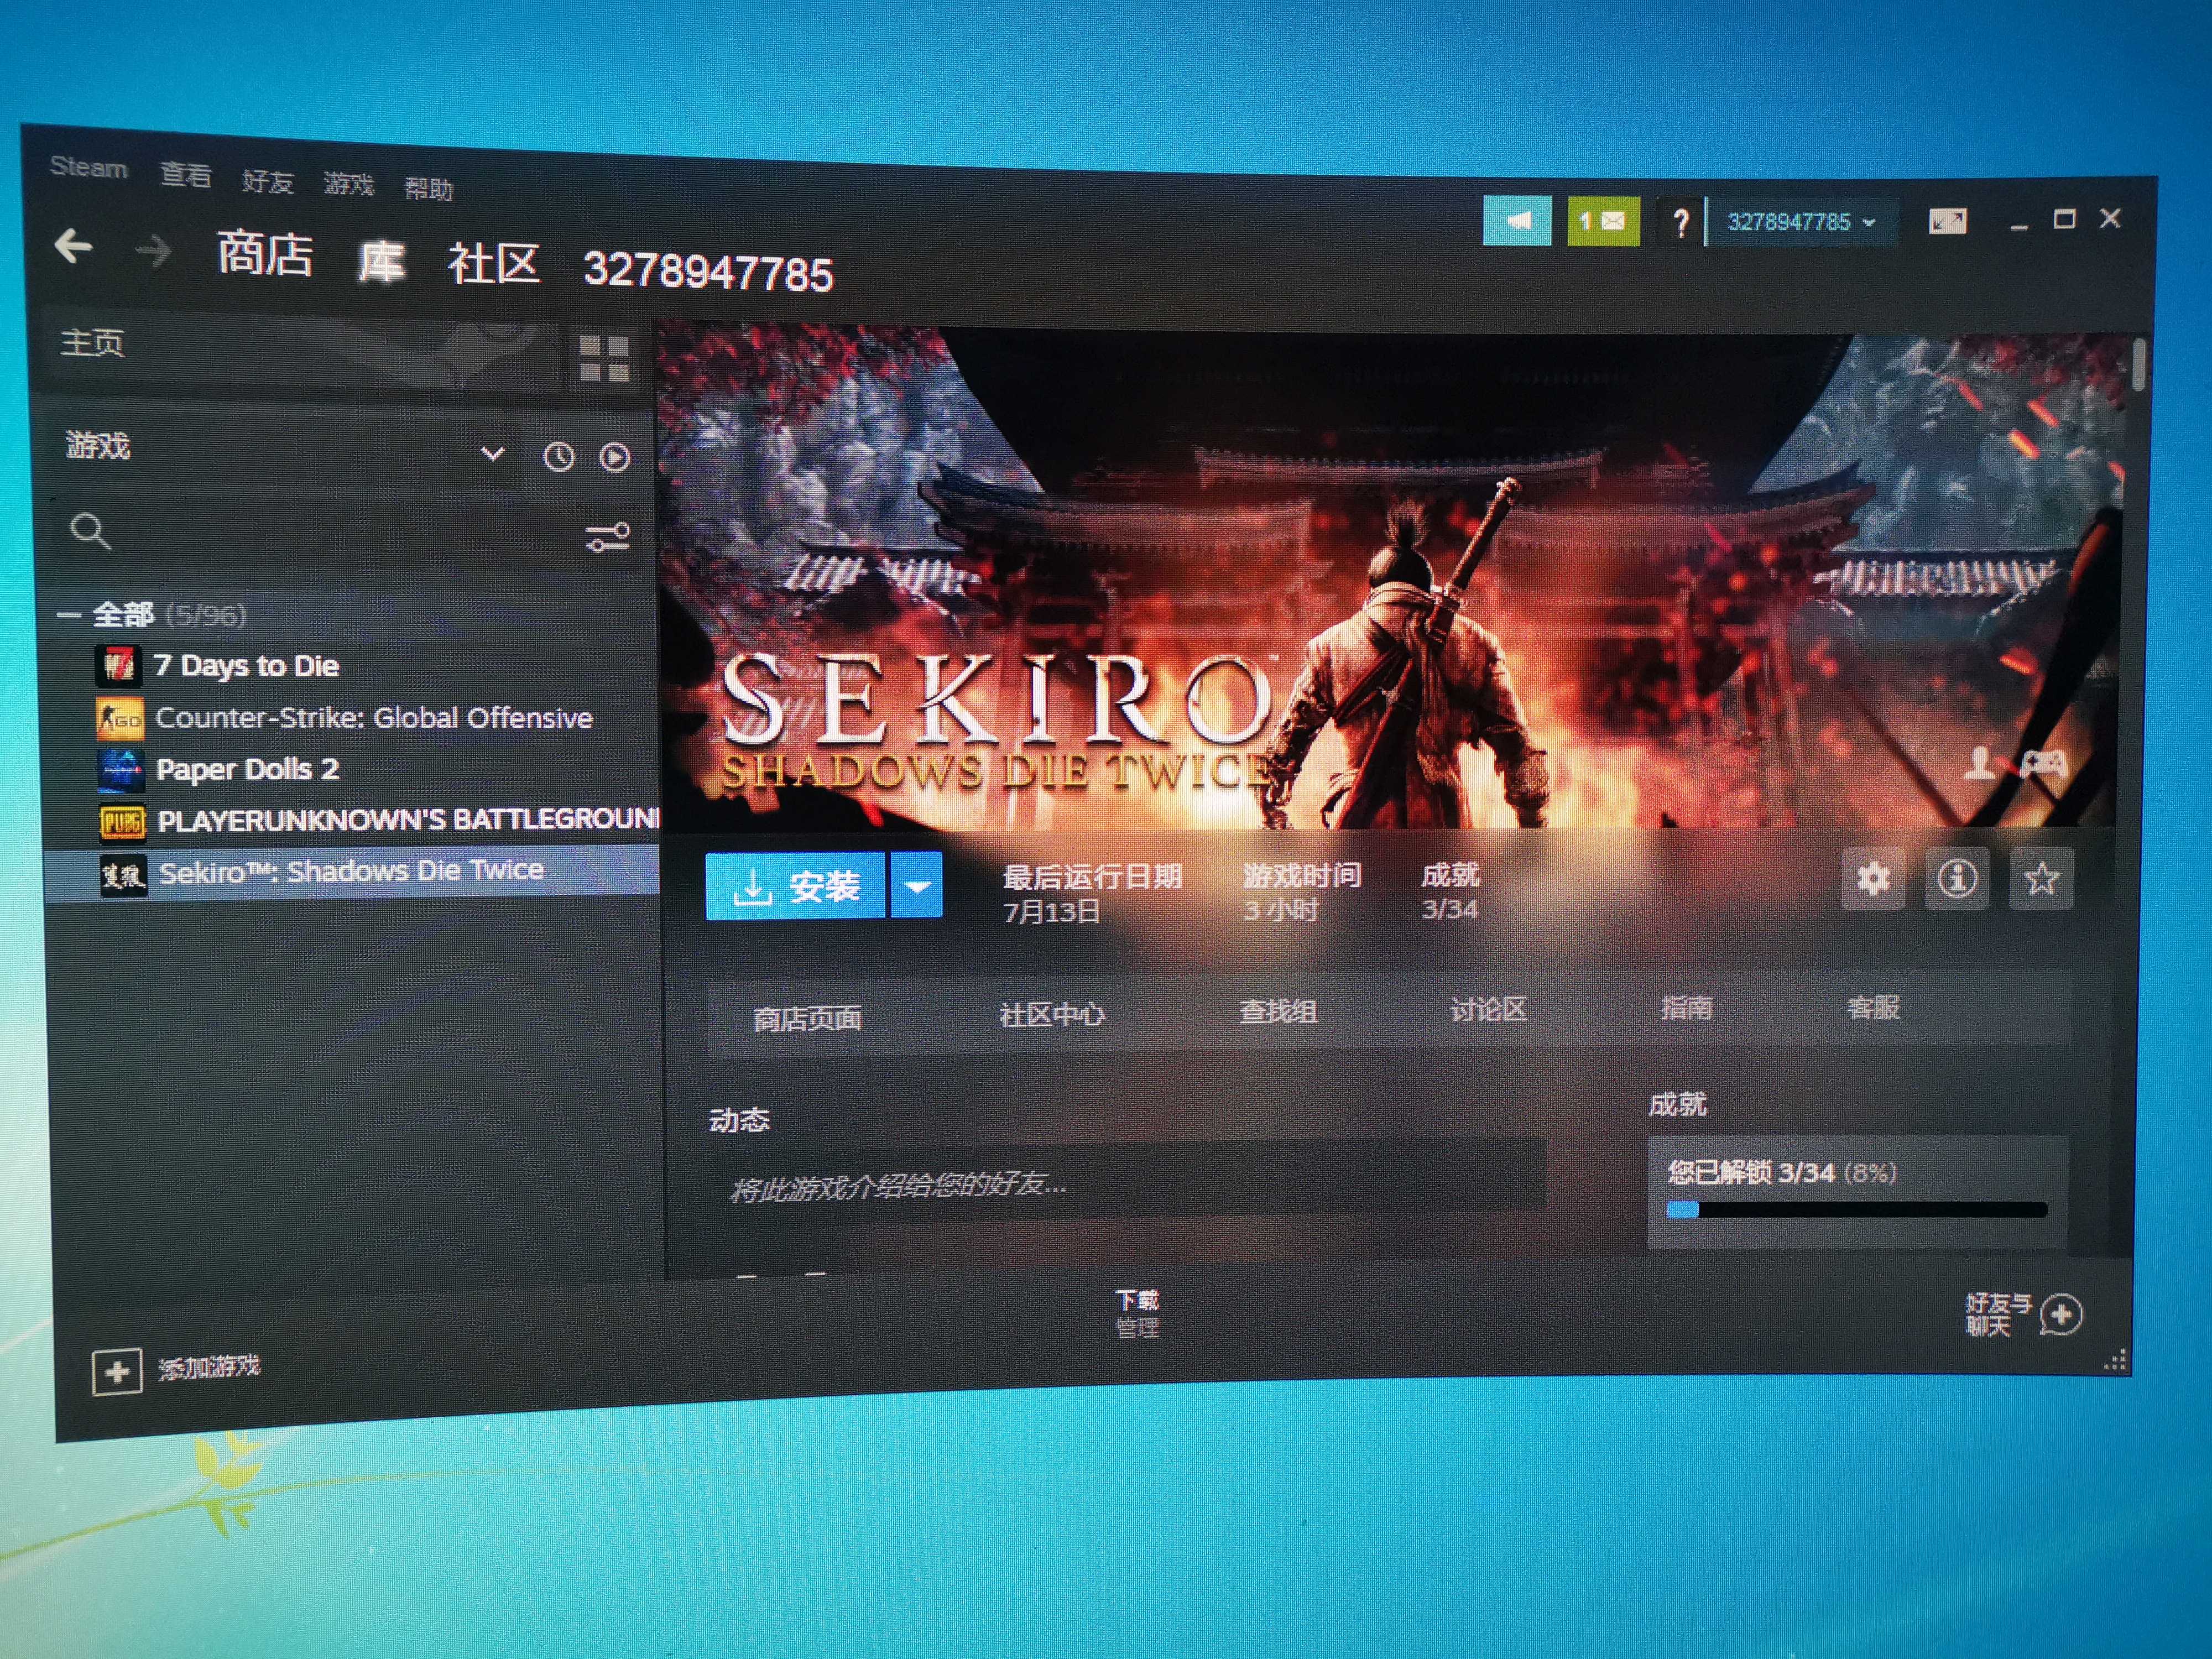The image size is (2212, 1659).
Task: Switch library to grid collections view
Action: 604,358
